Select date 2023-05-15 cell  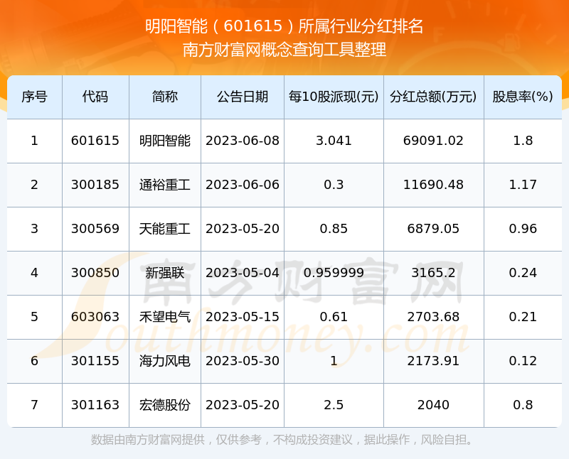coord(243,317)
